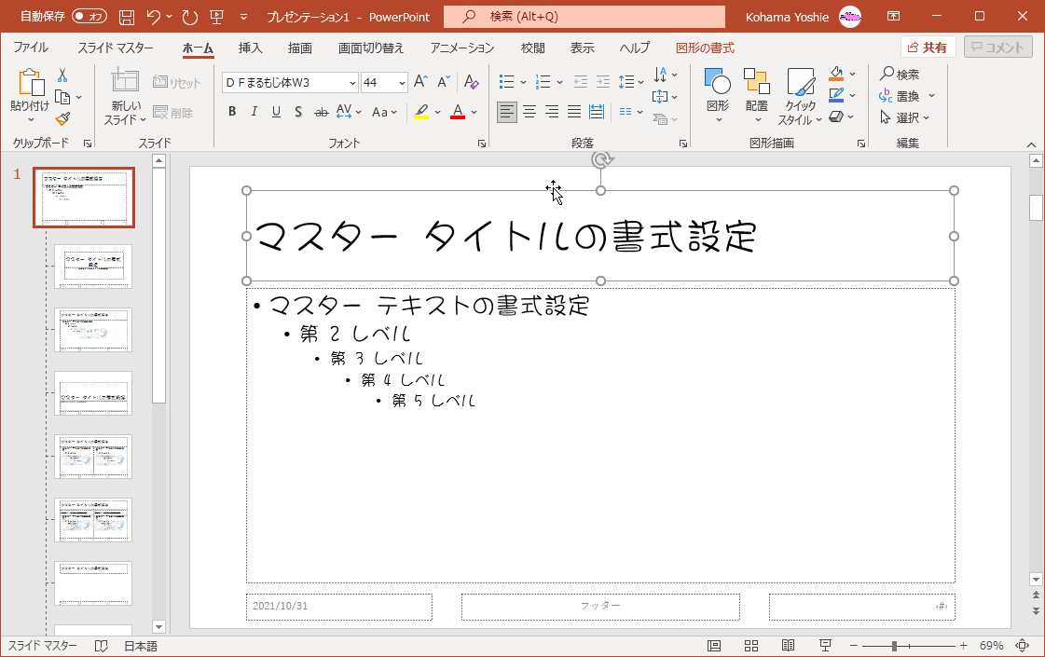
Task: Open the 挿入 ribbon tab
Action: coord(250,48)
